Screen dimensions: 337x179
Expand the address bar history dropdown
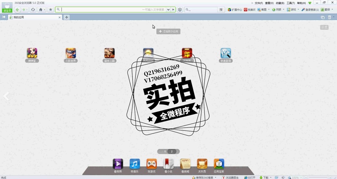click(x=168, y=10)
